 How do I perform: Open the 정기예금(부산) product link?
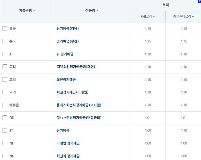68,41
